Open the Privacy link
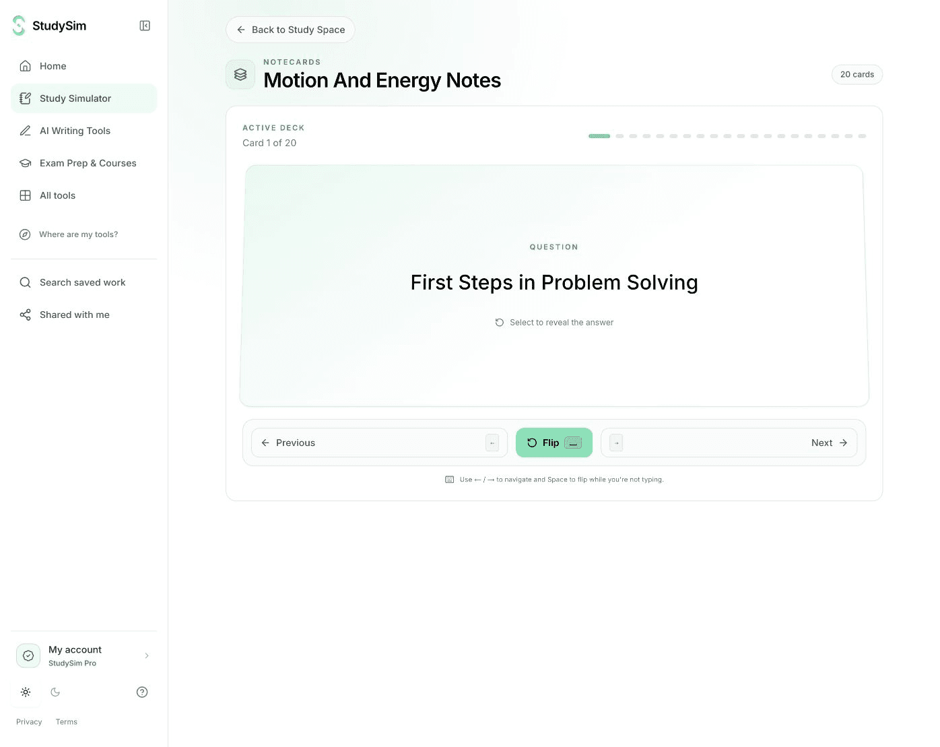Image resolution: width=940 pixels, height=747 pixels. [29, 721]
